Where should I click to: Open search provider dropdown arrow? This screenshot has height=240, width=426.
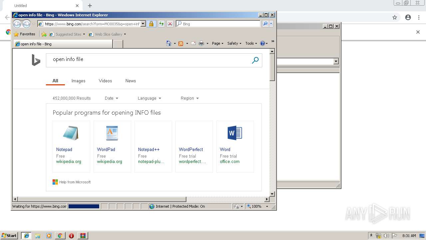click(x=271, y=24)
